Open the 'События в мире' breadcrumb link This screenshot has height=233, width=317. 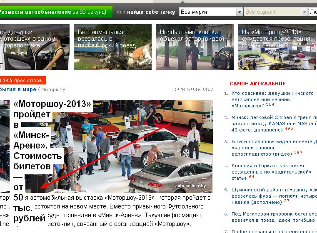point(18,89)
